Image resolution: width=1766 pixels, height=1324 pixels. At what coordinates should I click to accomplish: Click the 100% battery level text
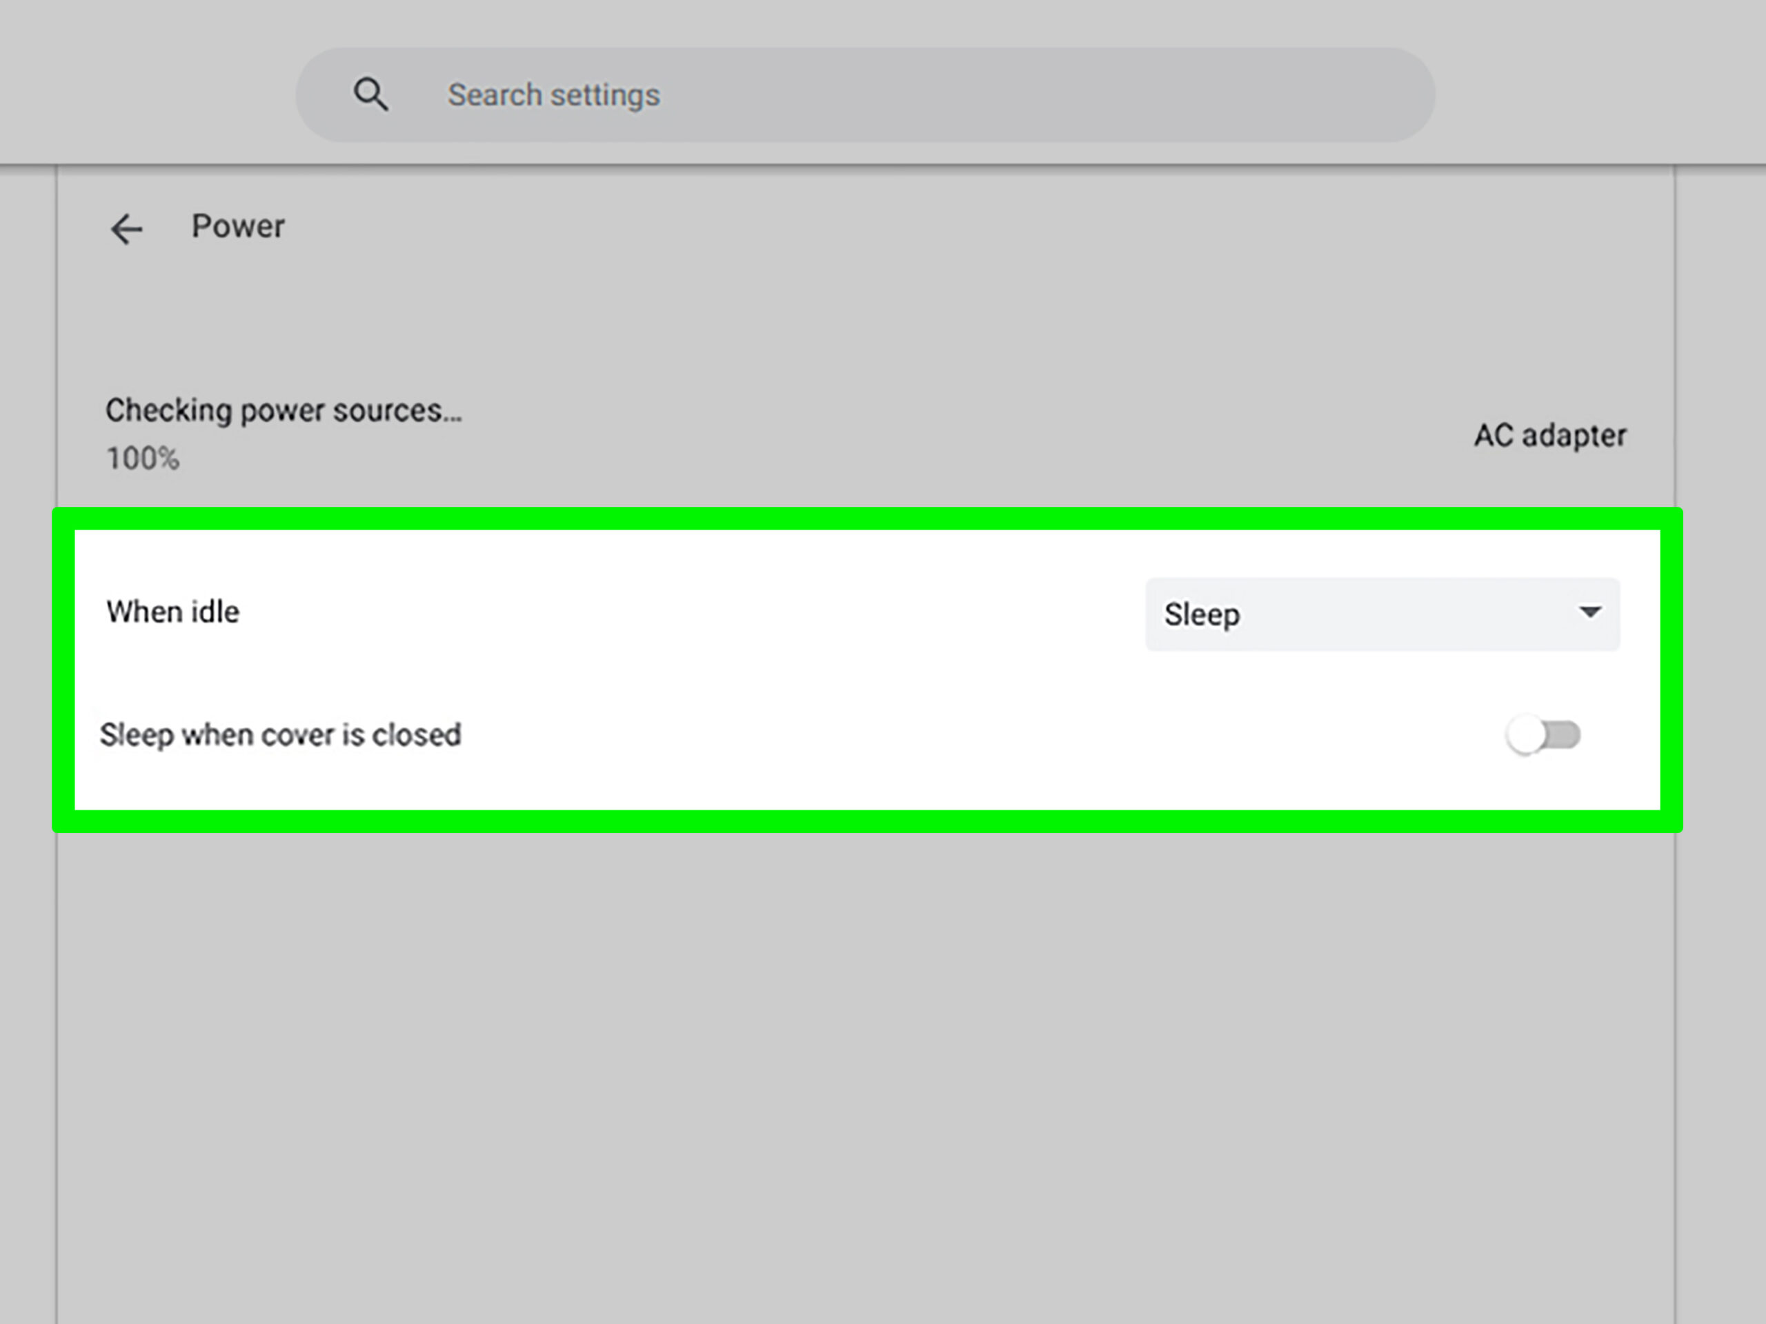(x=143, y=458)
